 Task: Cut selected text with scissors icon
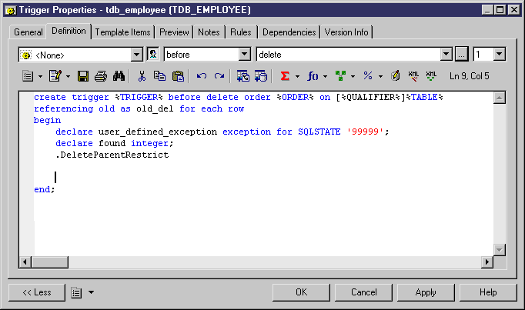click(142, 76)
